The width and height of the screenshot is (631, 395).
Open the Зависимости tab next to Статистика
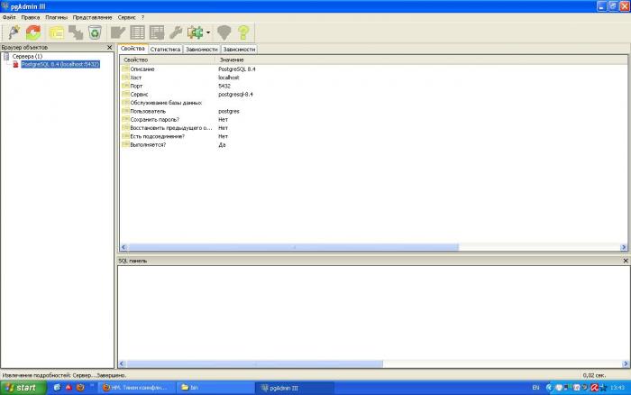(x=201, y=49)
